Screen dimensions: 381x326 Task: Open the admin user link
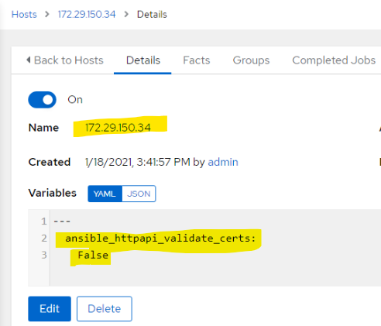coord(223,162)
